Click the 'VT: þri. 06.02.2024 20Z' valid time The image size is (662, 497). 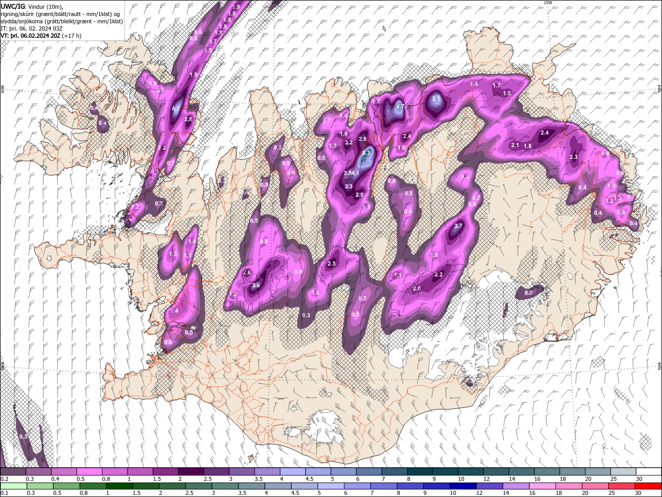coord(31,36)
